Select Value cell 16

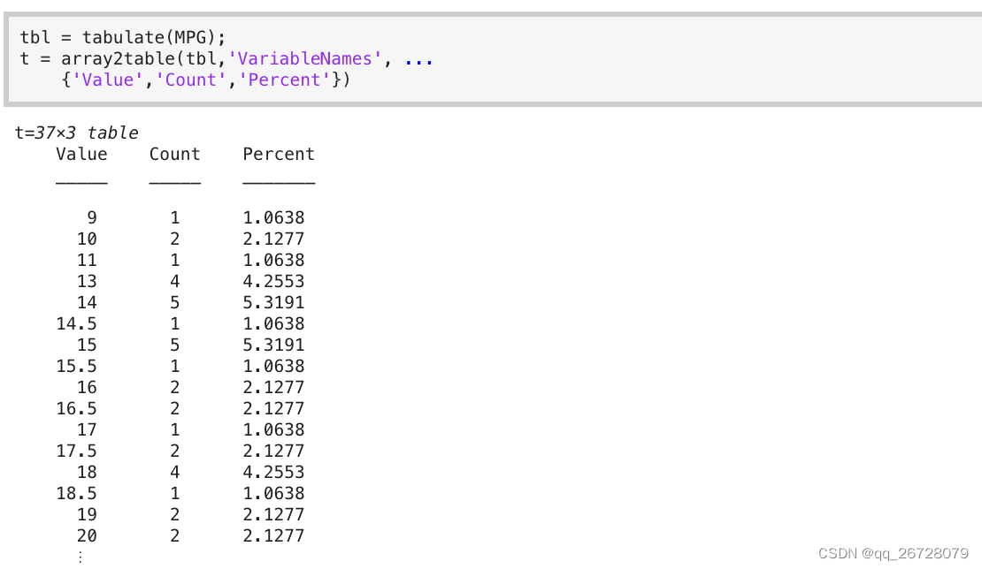87,388
